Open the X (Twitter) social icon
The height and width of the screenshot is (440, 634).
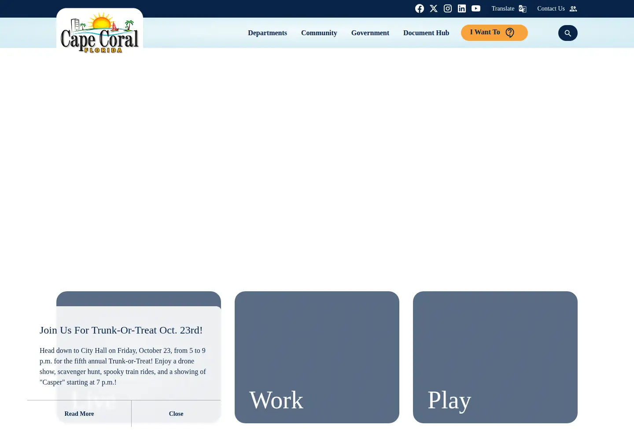click(434, 9)
